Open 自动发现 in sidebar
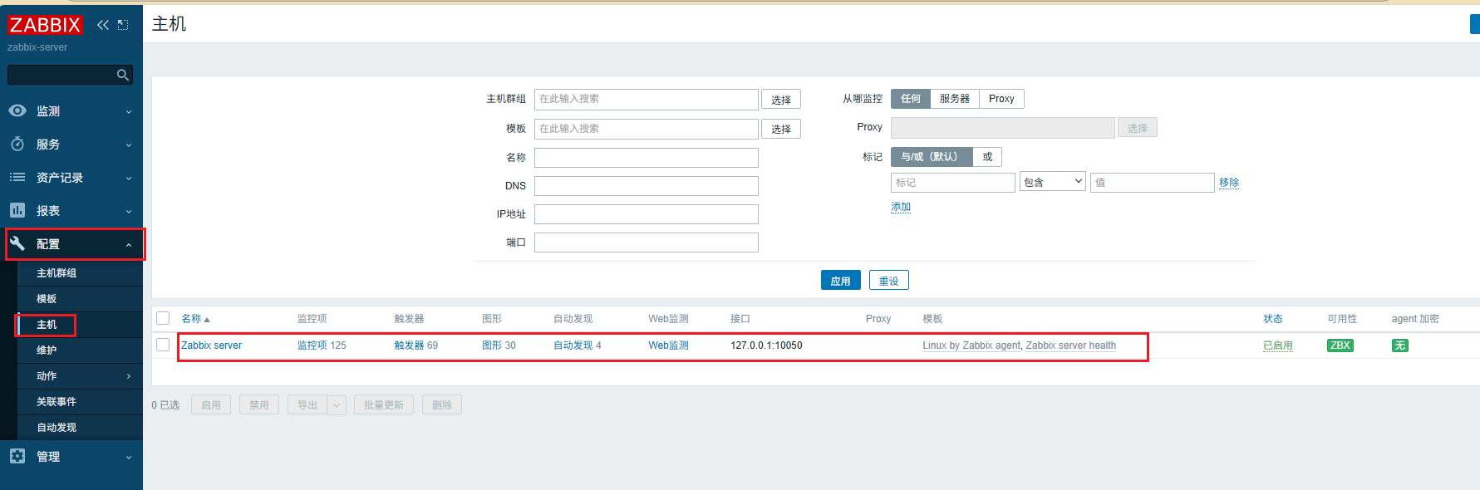The width and height of the screenshot is (1480, 490). pyautogui.click(x=57, y=428)
